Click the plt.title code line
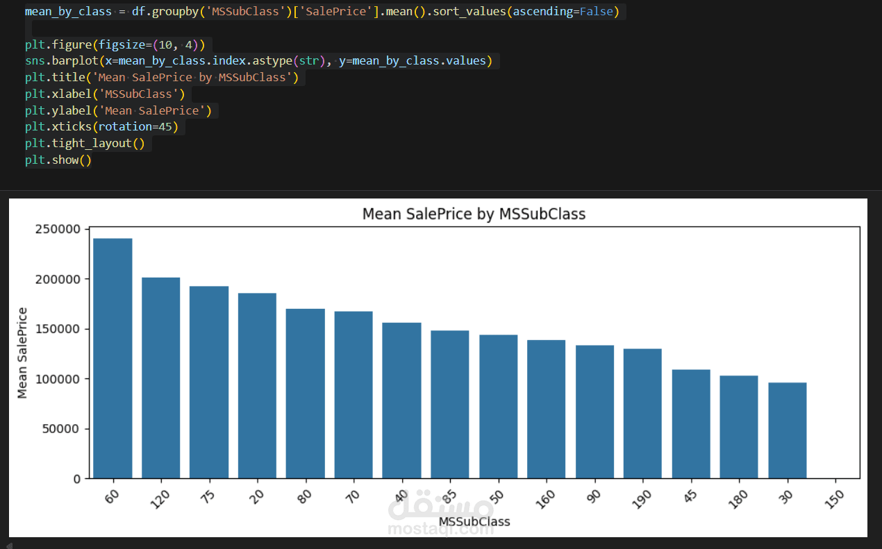Screen dimensions: 882x549 click(162, 78)
